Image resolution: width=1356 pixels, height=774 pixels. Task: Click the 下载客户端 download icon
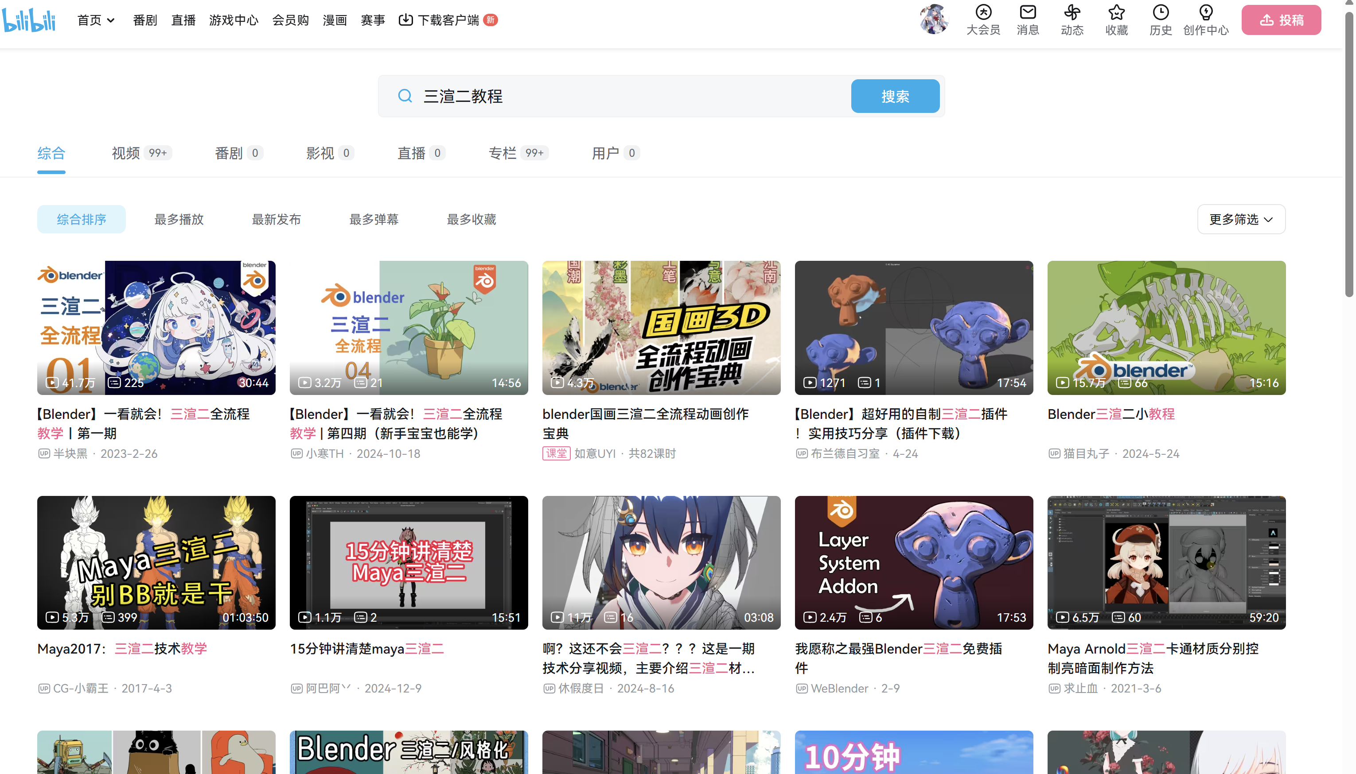click(405, 19)
